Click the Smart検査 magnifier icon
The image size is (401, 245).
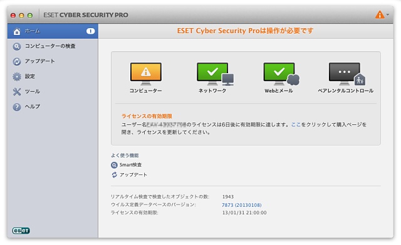(114, 165)
